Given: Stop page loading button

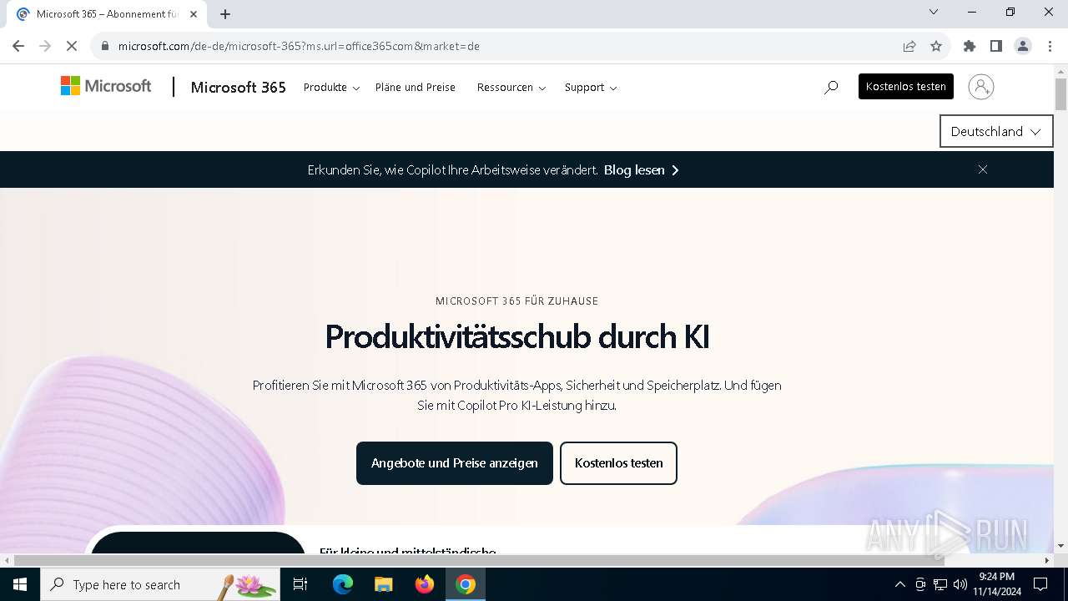Looking at the screenshot, I should (x=72, y=46).
